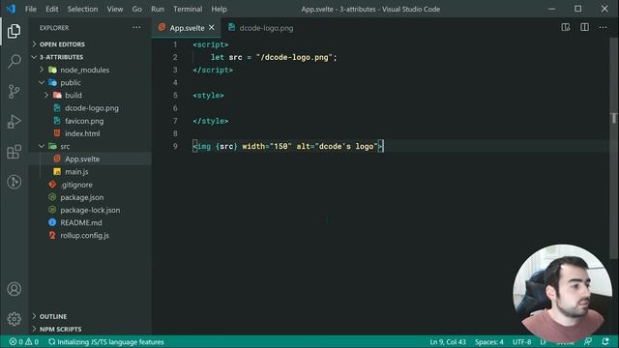
Task: Click the Ln 9, Col 43 status entry
Action: (448, 341)
